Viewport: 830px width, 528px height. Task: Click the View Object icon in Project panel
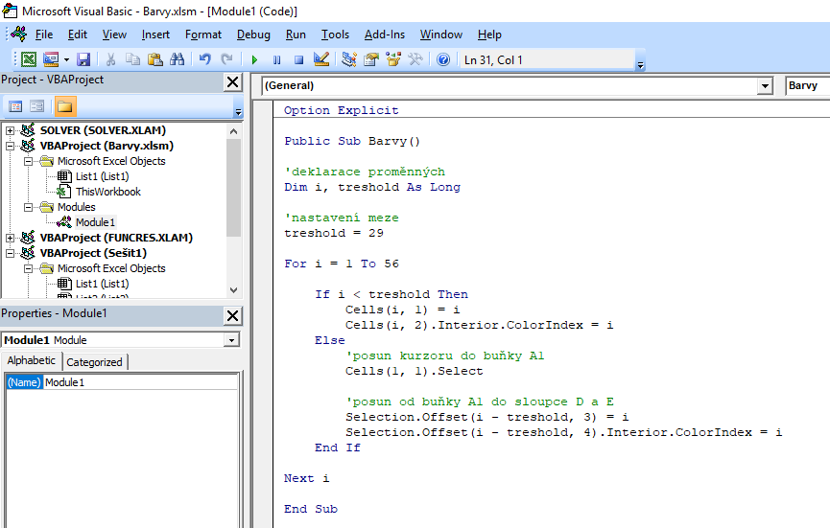pos(37,106)
